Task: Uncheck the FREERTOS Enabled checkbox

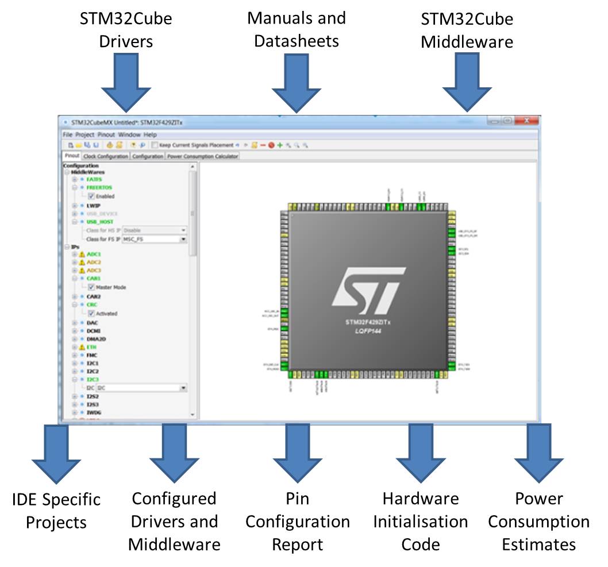Action: [x=91, y=196]
